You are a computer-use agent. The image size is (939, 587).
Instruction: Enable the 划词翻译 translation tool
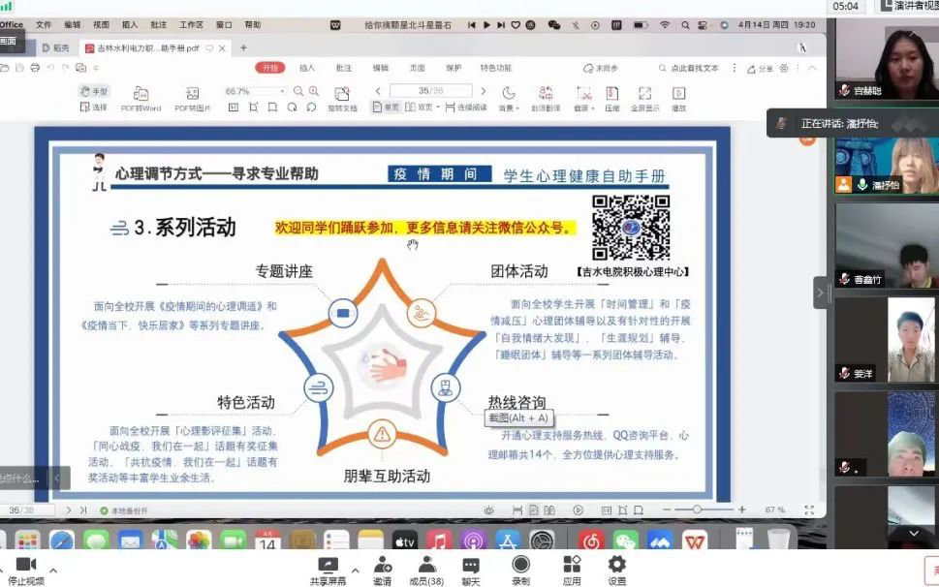tap(545, 93)
